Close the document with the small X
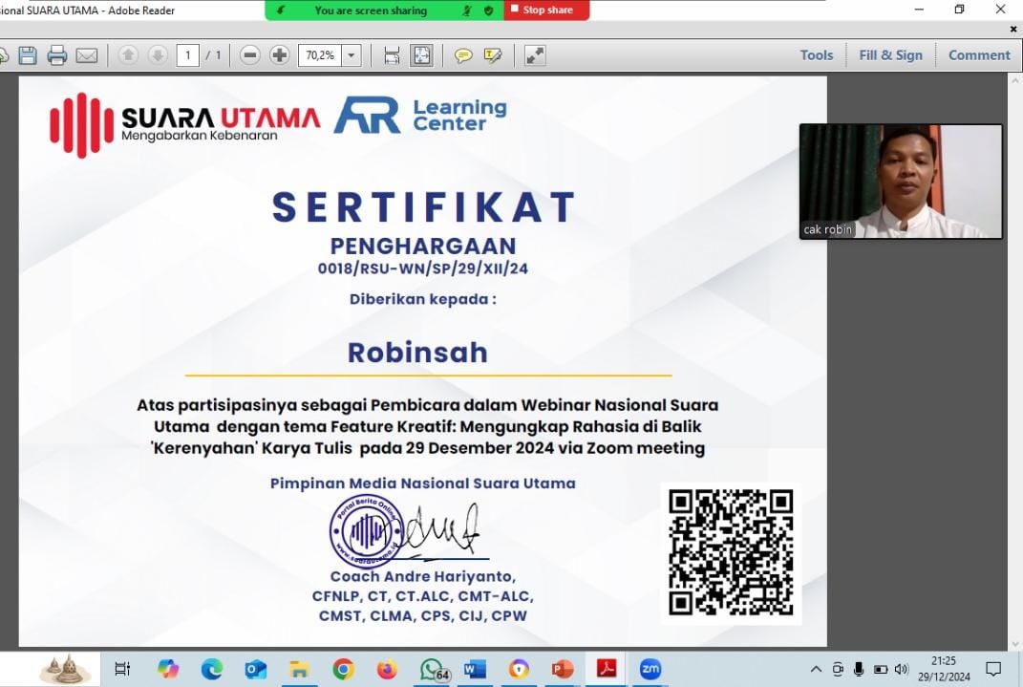This screenshot has height=687, width=1023. tap(1013, 30)
